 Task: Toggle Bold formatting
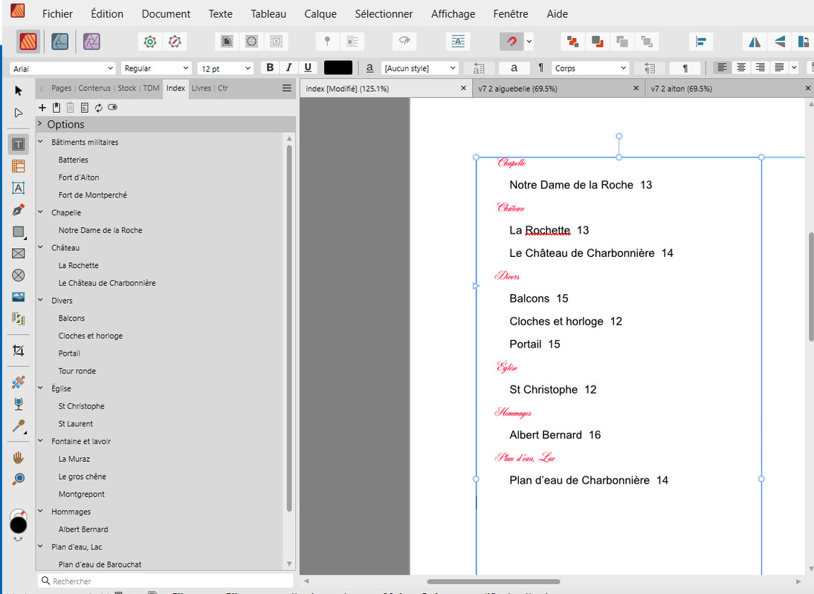tap(270, 68)
